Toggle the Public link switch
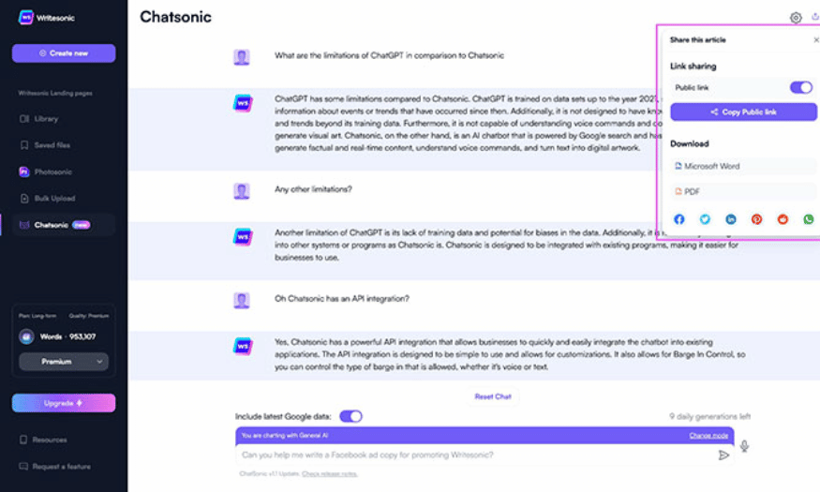This screenshot has width=820, height=492. (x=800, y=87)
